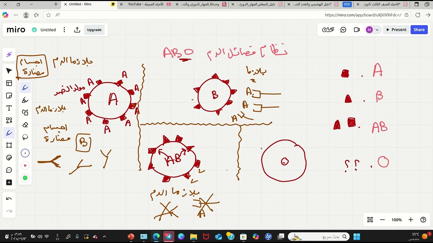The height and width of the screenshot is (243, 433).
Task: Select the Lasso selection tool
Action: [x=25, y=137]
